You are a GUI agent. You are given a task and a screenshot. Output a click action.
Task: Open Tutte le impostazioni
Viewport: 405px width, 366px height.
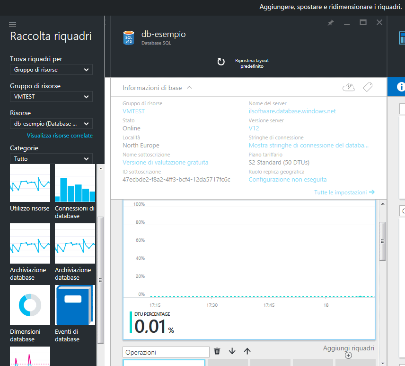(344, 192)
